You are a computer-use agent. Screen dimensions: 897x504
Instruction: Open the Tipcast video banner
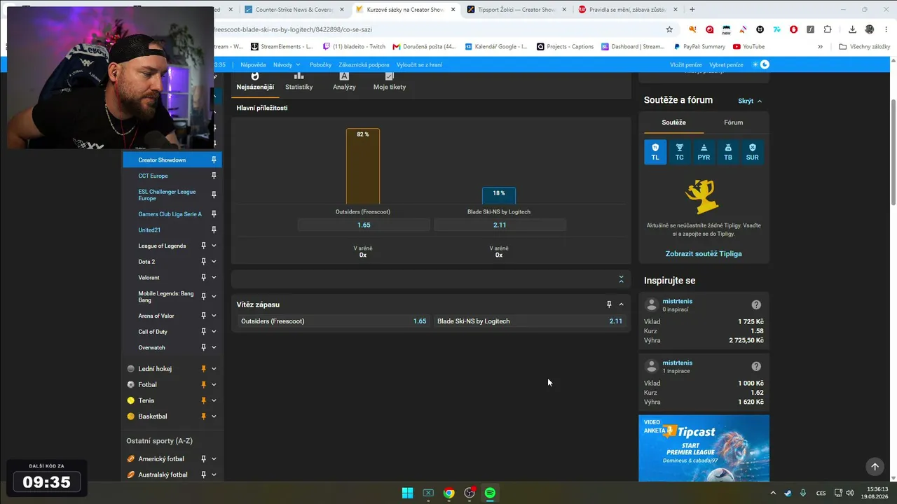click(704, 448)
